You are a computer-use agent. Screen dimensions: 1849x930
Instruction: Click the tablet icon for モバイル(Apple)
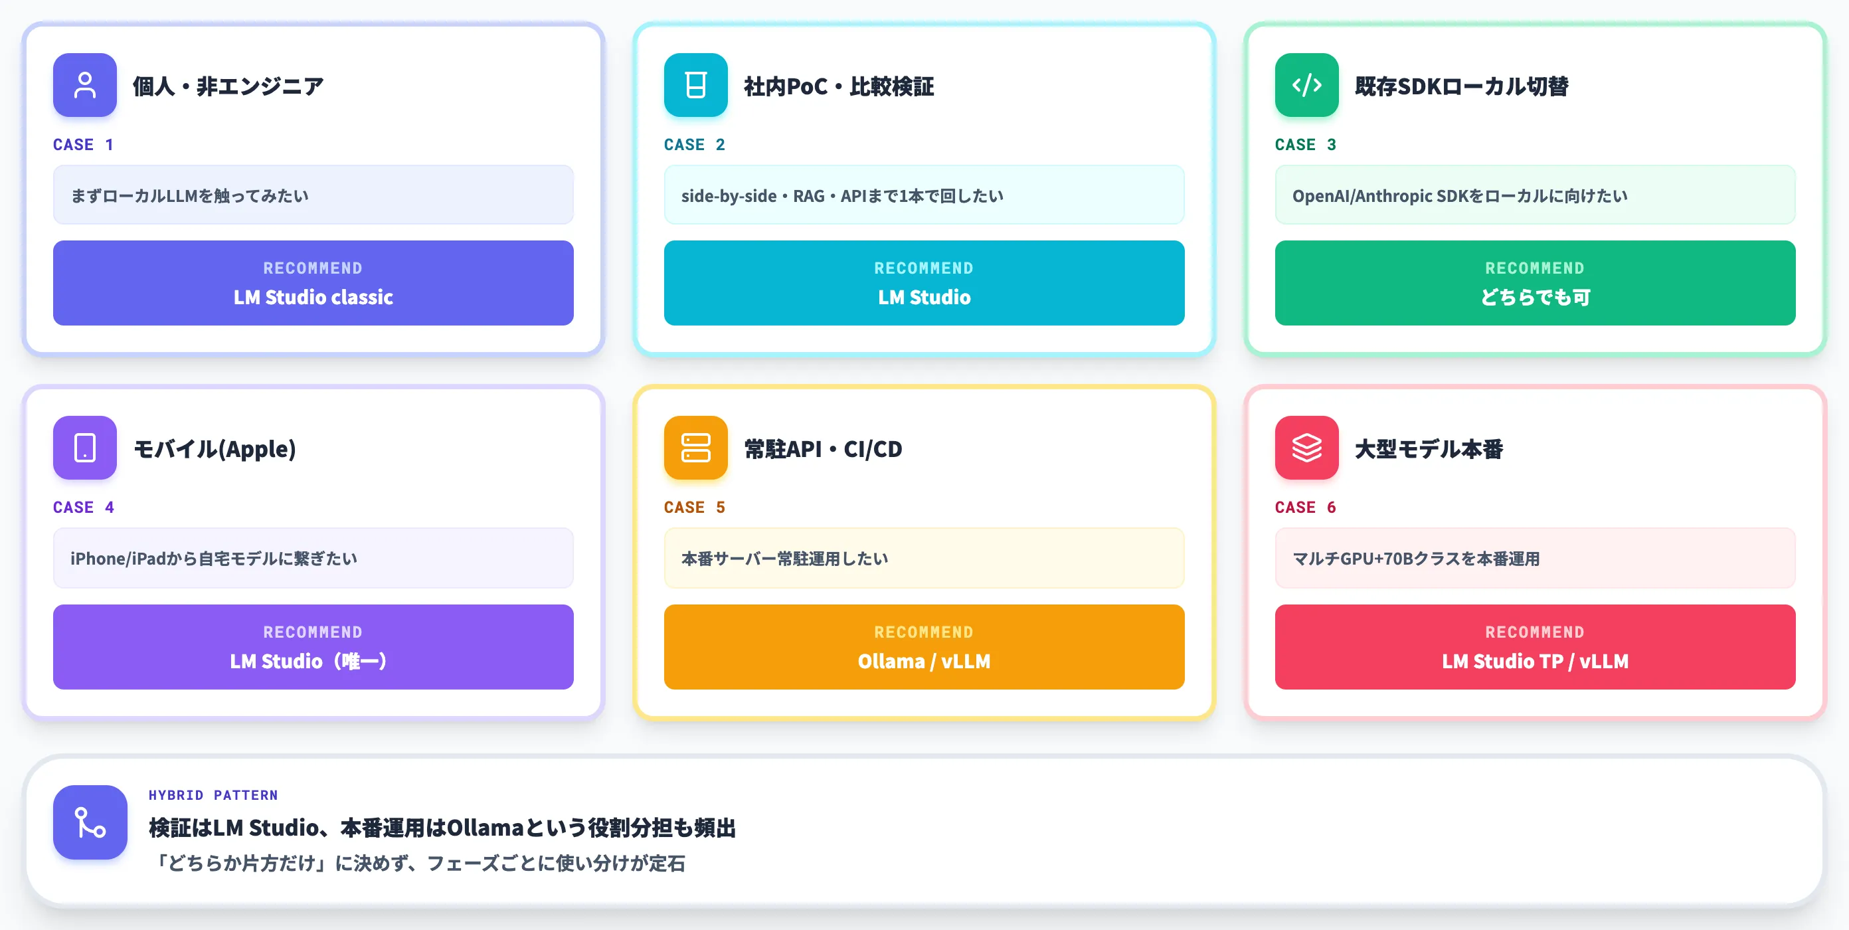(x=85, y=448)
